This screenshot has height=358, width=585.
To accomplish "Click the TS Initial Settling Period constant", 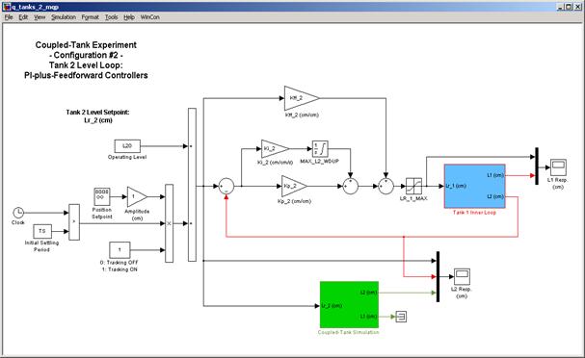I will coord(42,231).
